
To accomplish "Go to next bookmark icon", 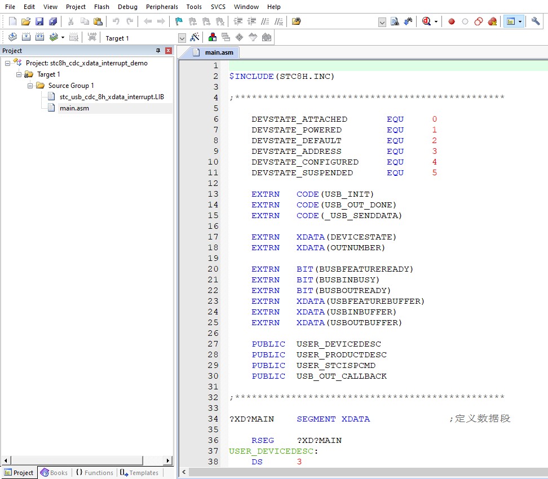I will tap(206, 21).
